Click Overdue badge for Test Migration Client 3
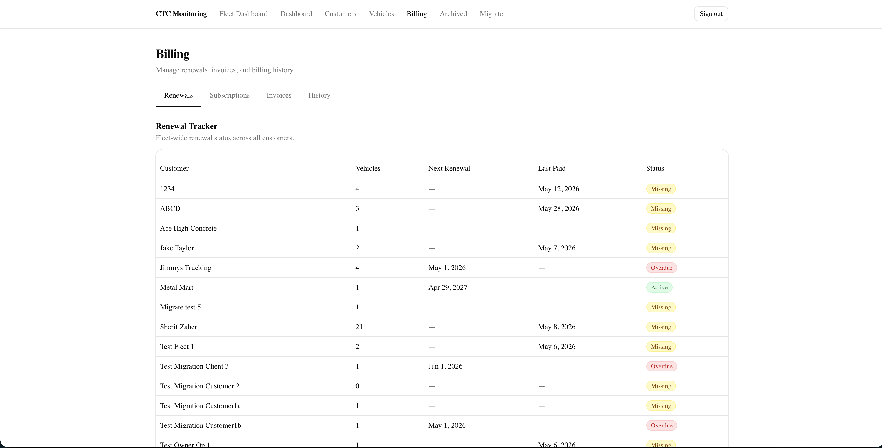Screen dimensions: 882x448 [661, 366]
